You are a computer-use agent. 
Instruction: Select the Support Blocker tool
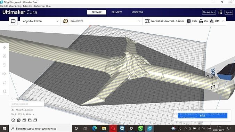pyautogui.click(x=5, y=91)
